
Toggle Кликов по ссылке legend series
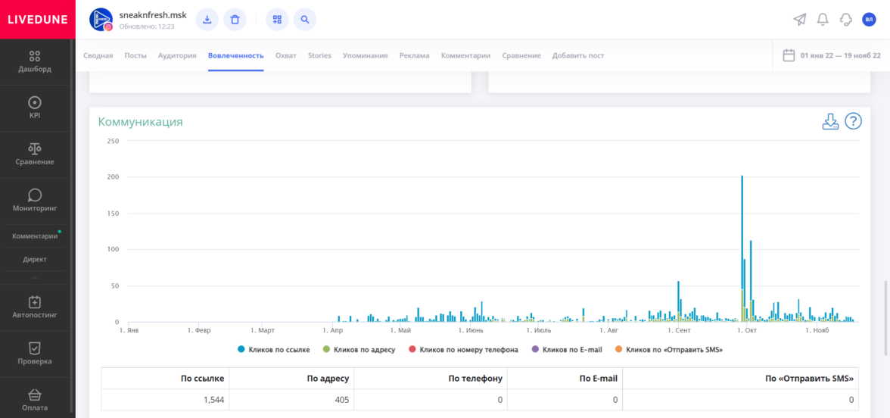pyautogui.click(x=274, y=350)
